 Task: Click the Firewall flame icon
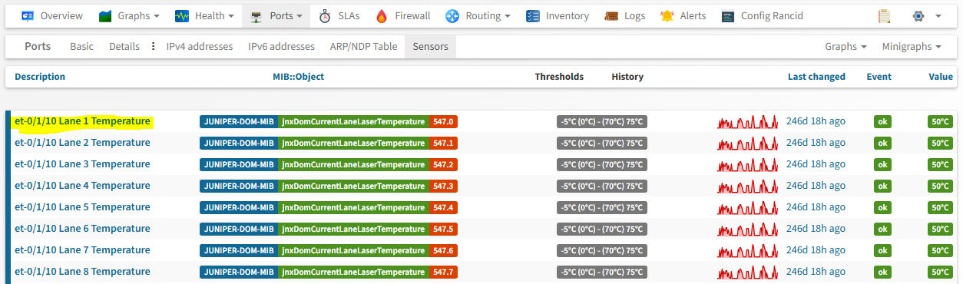click(382, 15)
